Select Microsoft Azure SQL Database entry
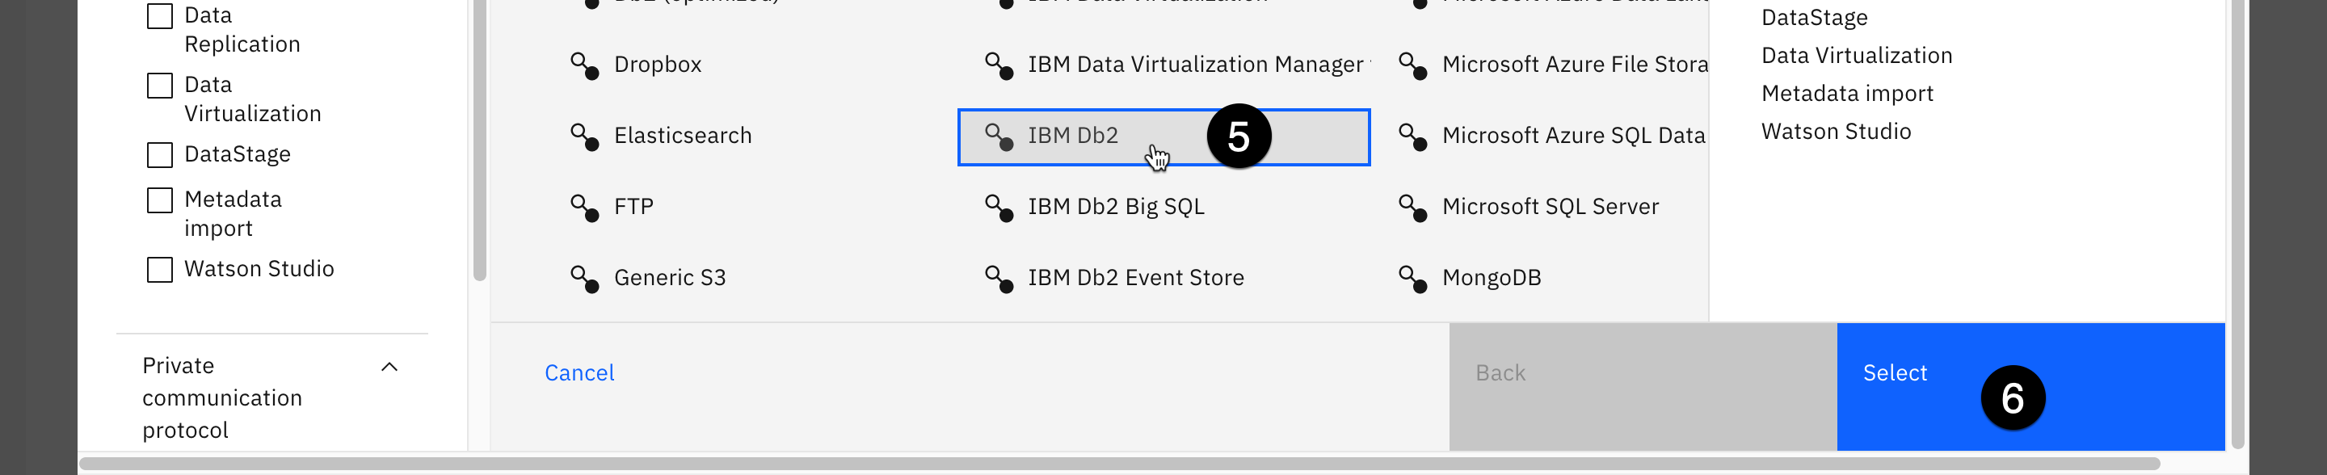This screenshot has width=2327, height=475. [1574, 136]
